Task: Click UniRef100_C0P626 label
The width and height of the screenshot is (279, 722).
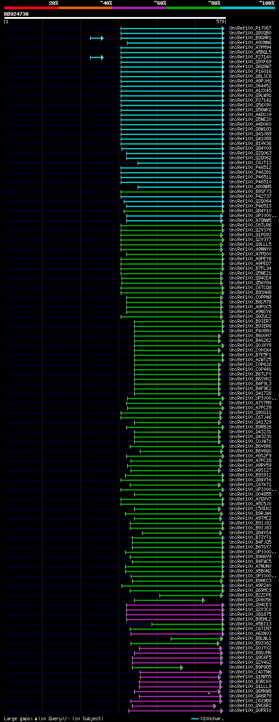Action: tap(250, 365)
